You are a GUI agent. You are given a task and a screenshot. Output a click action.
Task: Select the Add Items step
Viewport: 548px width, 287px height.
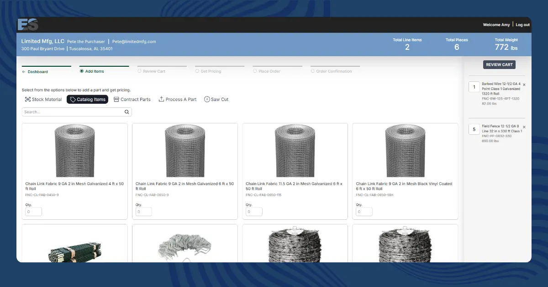(92, 71)
